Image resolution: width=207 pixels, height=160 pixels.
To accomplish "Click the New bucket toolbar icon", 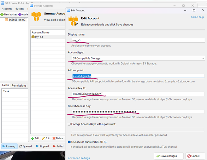I will 2,14.
